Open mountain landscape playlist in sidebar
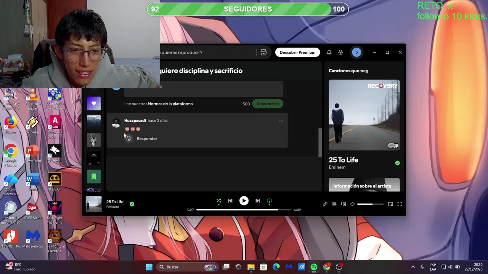 [x=94, y=122]
